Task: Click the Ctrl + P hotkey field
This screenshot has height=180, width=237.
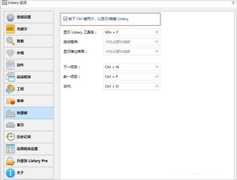Action: pyautogui.click(x=132, y=77)
